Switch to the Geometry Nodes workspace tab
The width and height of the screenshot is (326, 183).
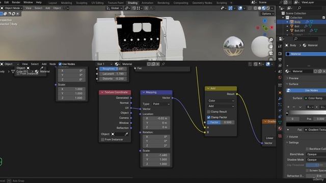202,3
